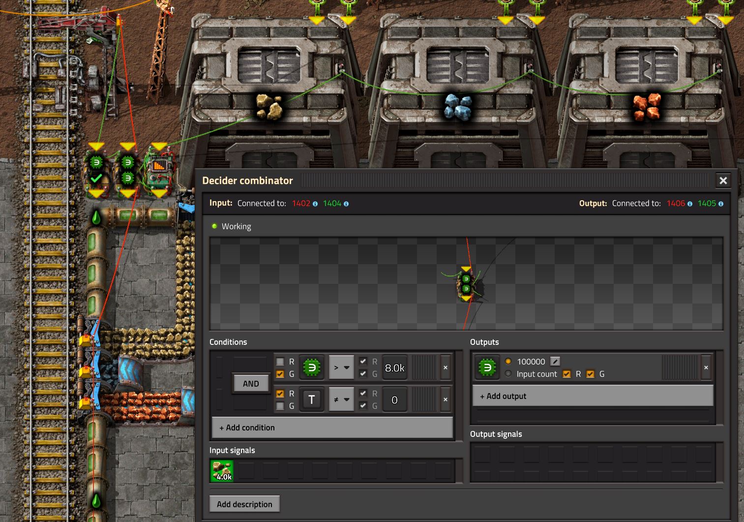Image resolution: width=744 pixels, height=522 pixels.
Task: Click the green fluid drop above the pipe
Action: [96, 217]
